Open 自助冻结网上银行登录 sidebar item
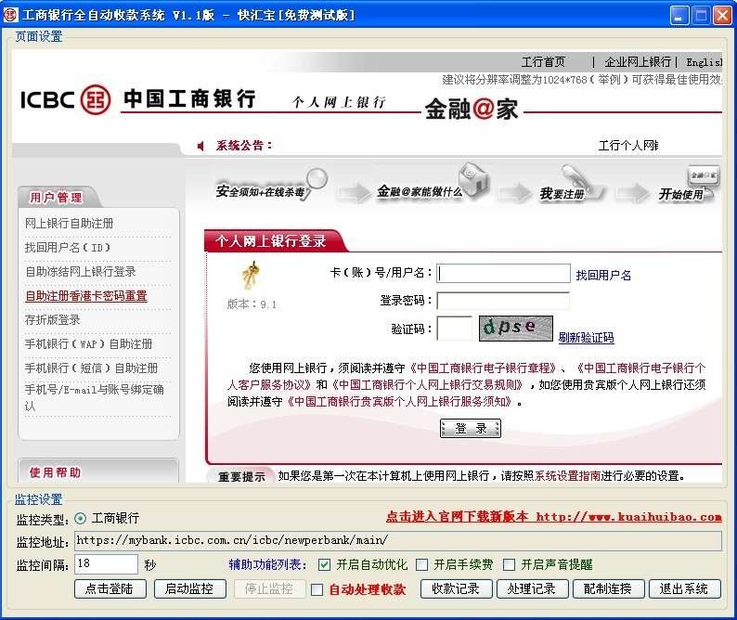 (81, 271)
